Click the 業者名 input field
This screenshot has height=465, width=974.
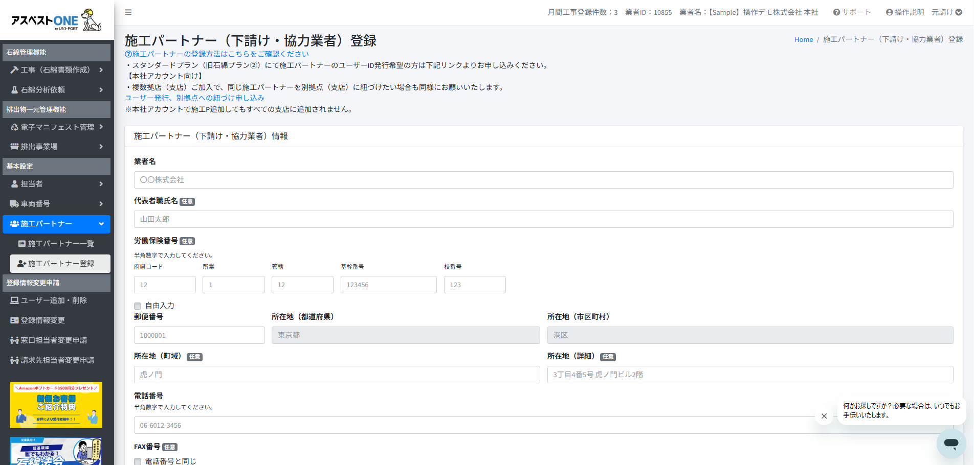pyautogui.click(x=543, y=180)
